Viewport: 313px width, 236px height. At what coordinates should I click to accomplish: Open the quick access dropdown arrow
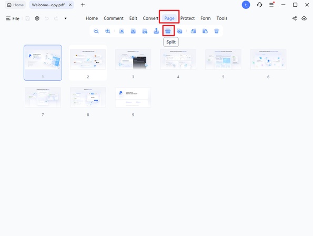click(x=65, y=18)
